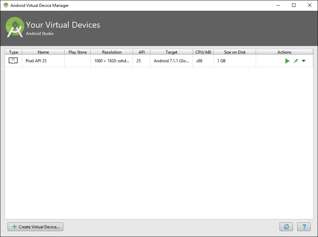Click the green plus icon
The image size is (318, 237).
[14, 227]
